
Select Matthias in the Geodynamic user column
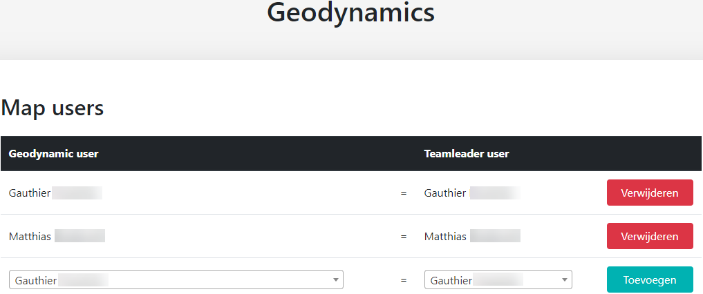coord(30,237)
